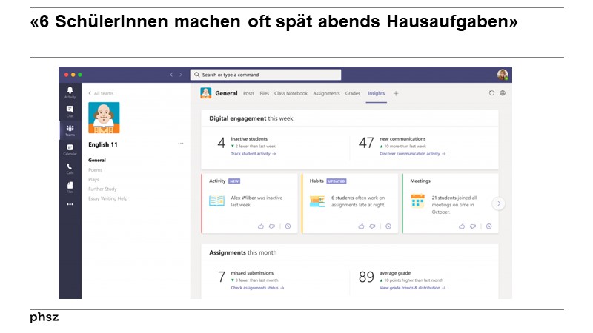Screen dimensions: 593x333
Task: Click clock icon on Habits card
Action: click(388, 226)
